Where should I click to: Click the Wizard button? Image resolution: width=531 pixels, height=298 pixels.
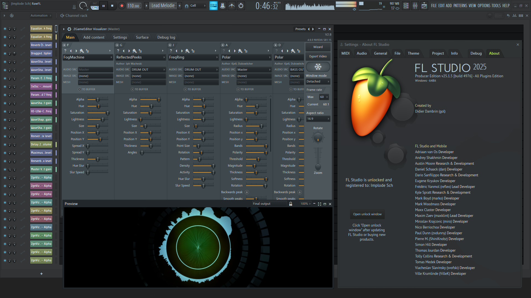pos(318,47)
